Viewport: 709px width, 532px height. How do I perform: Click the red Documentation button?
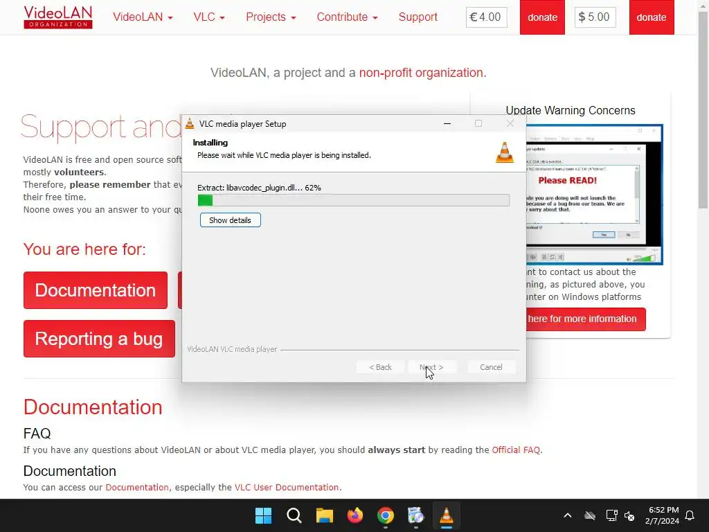coord(96,290)
